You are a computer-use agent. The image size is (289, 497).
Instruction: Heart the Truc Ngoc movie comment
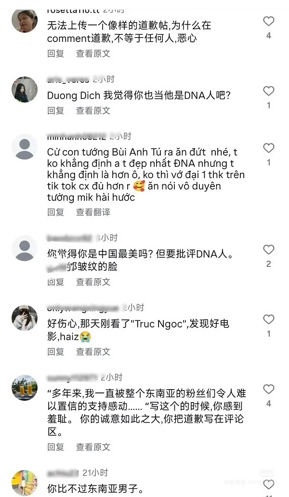tap(269, 319)
